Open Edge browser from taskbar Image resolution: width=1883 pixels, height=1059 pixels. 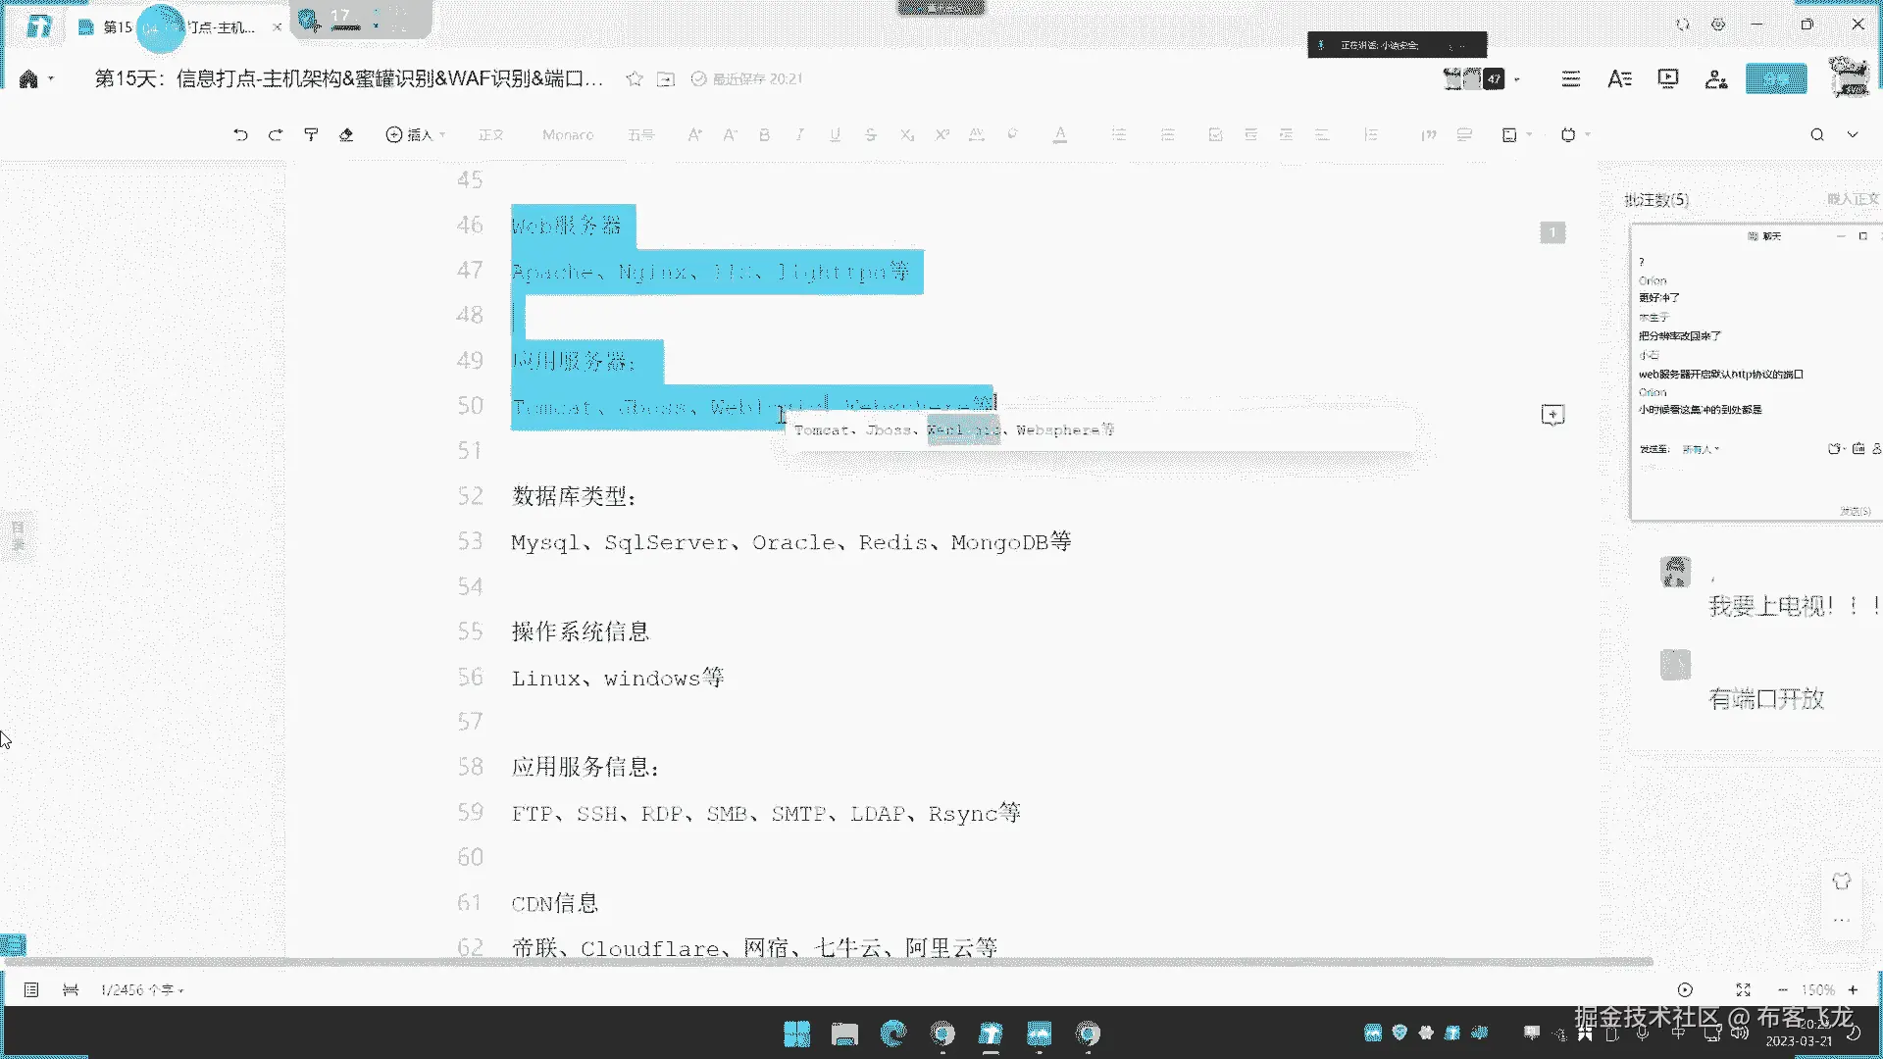tap(893, 1034)
